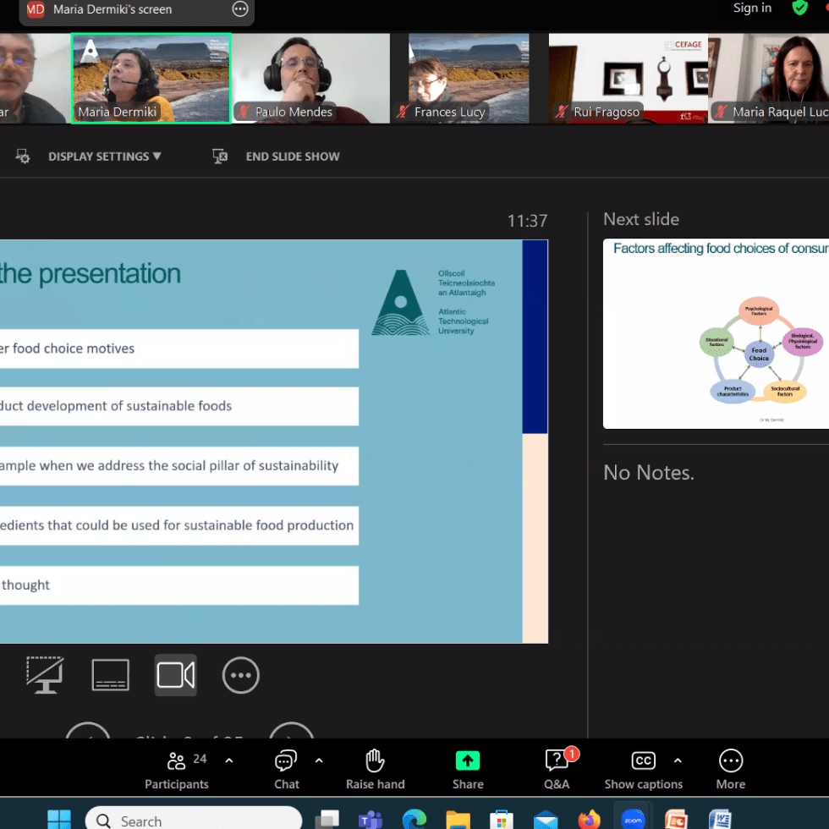Open the Participants panel

(176, 769)
